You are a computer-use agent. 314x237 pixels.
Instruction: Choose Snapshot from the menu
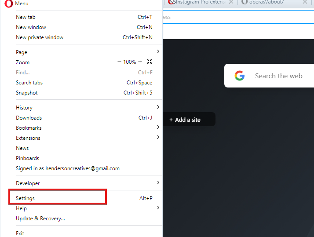click(x=84, y=93)
